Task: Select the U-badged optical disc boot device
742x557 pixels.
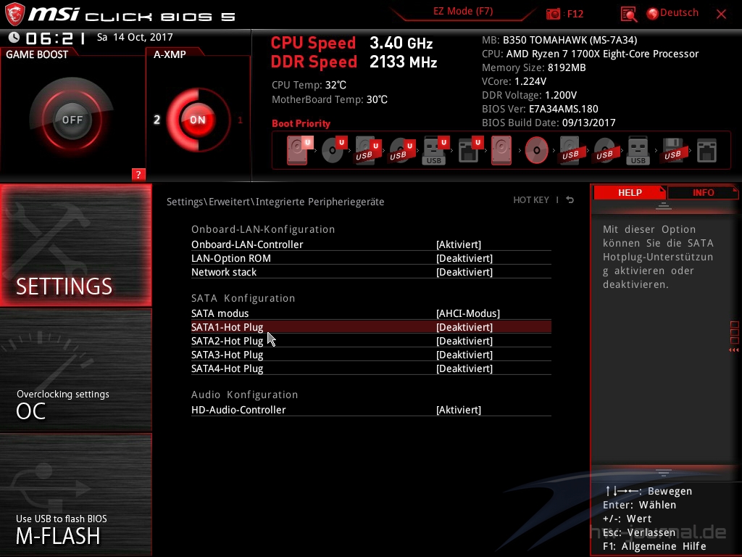Action: click(333, 150)
